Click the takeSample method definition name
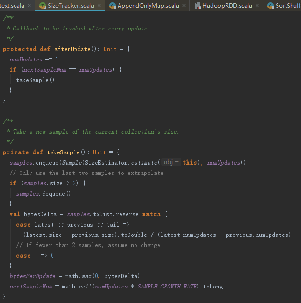Screen dimensions: 301x303 (63, 152)
